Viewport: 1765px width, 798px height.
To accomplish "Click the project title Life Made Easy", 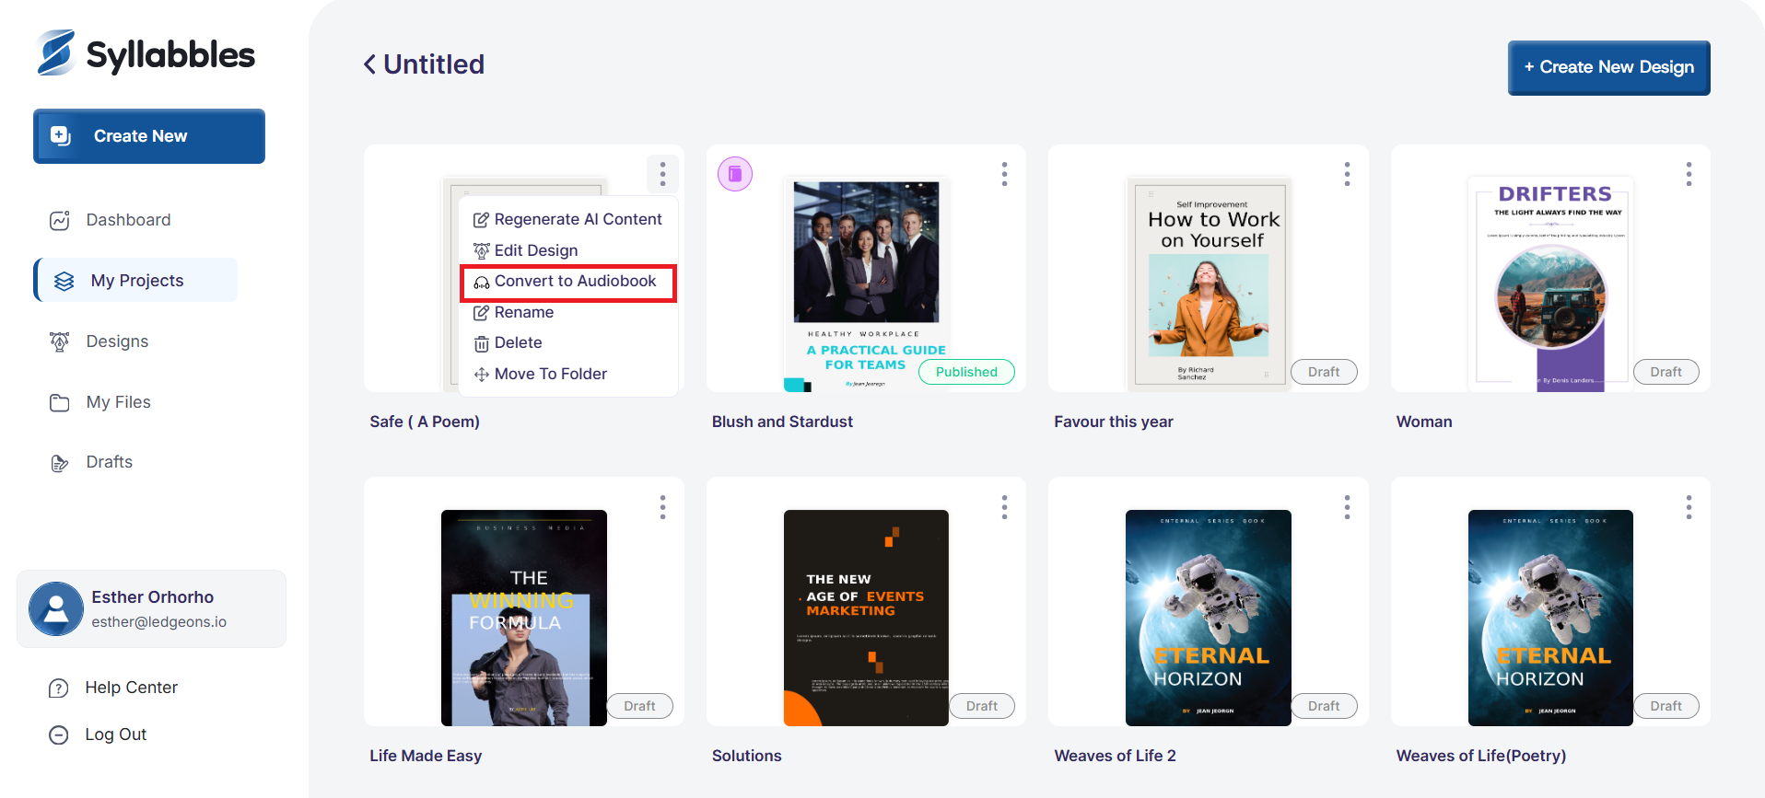I will [426, 756].
